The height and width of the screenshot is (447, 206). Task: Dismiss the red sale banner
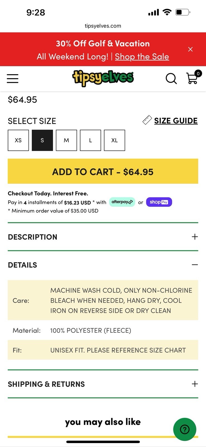tap(190, 49)
